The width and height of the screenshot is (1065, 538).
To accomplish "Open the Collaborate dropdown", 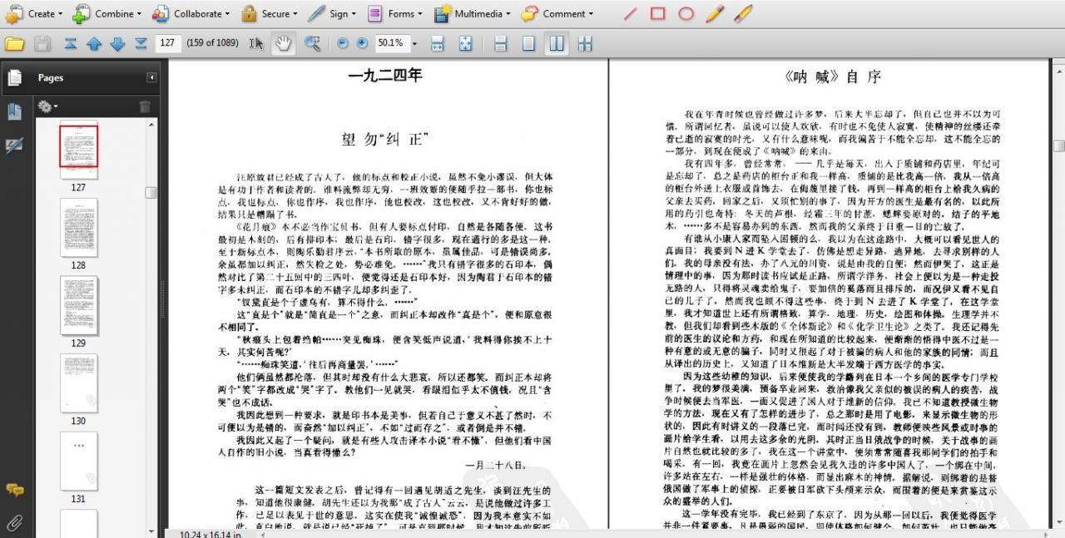I will pos(191,13).
